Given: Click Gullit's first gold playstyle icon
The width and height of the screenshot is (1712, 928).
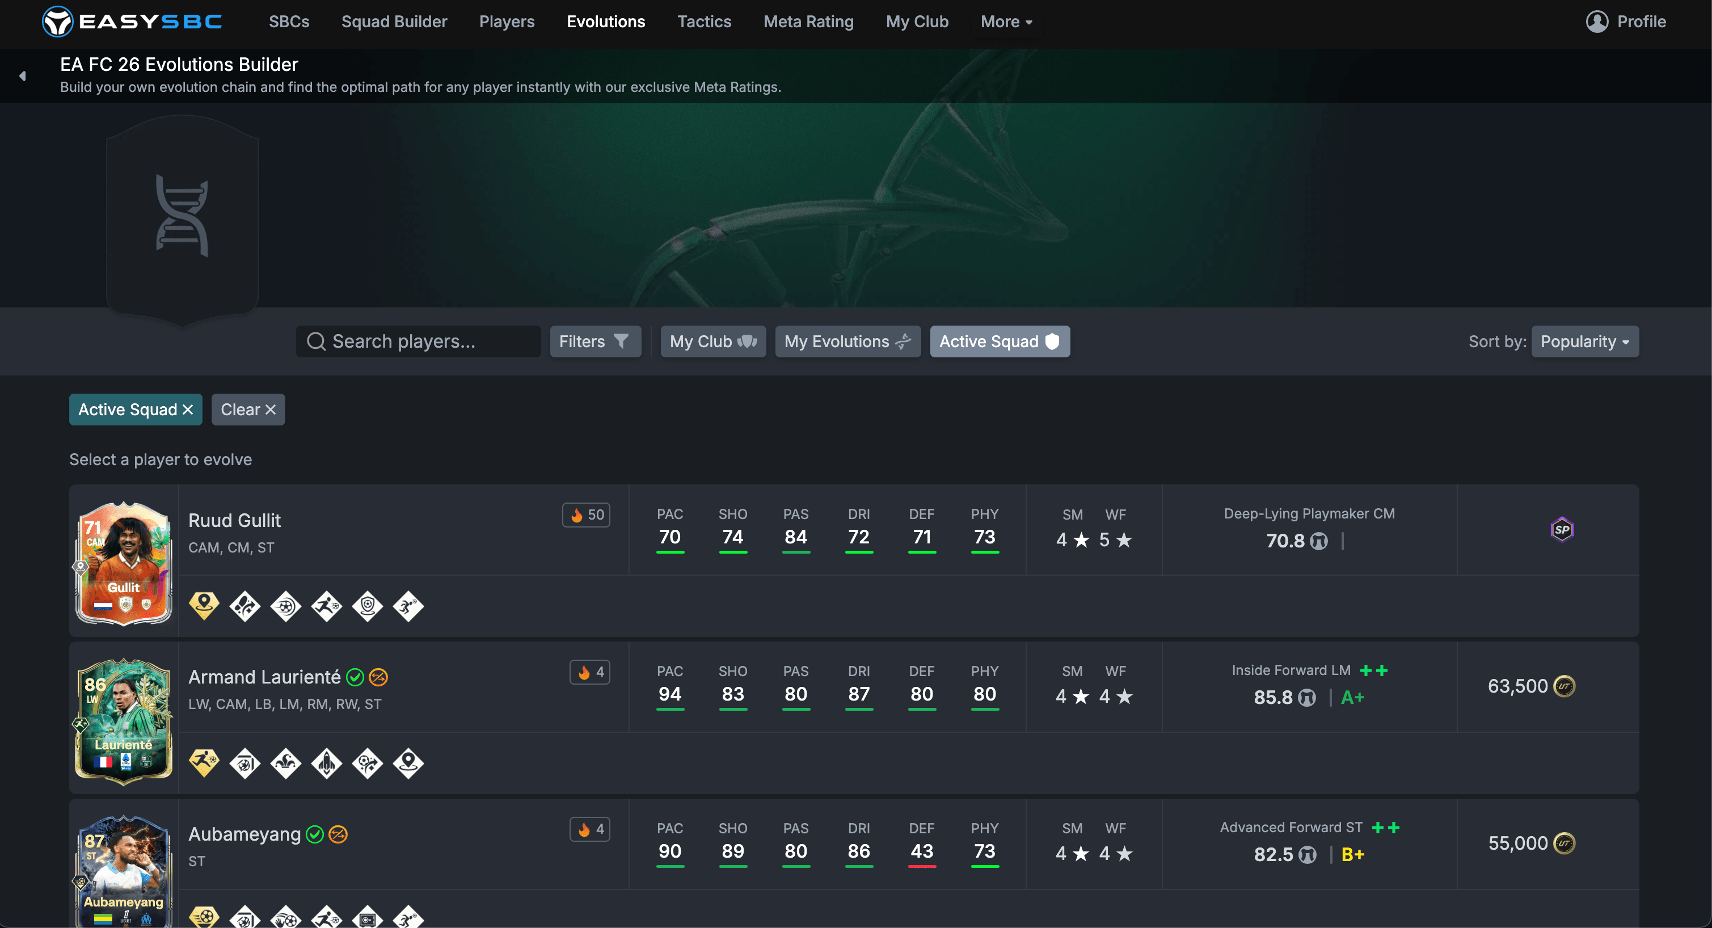Looking at the screenshot, I should click(204, 606).
